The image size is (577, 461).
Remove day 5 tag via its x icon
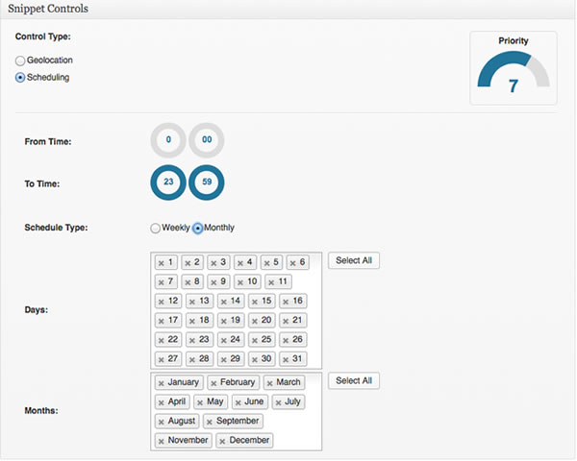tap(266, 263)
